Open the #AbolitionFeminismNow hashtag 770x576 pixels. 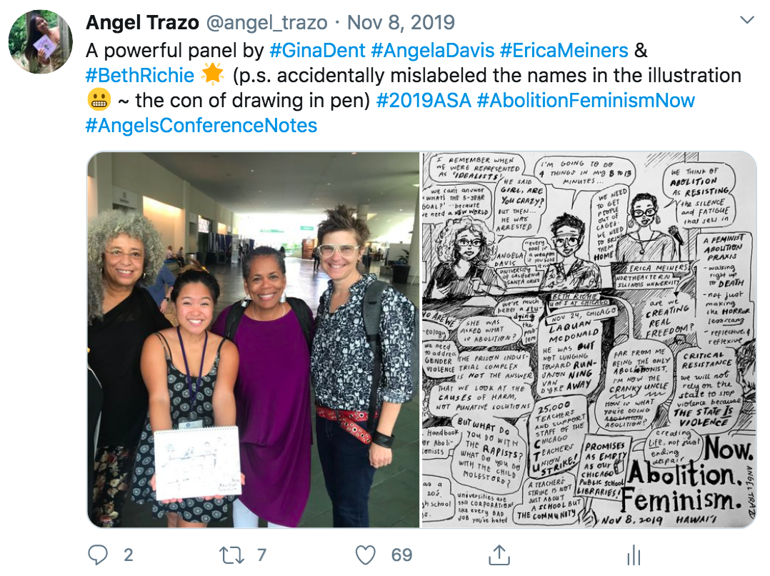click(586, 100)
